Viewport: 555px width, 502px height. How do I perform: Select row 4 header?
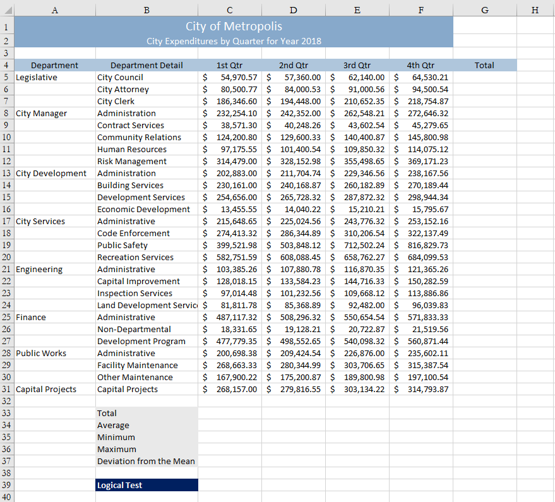pyautogui.click(x=6, y=65)
